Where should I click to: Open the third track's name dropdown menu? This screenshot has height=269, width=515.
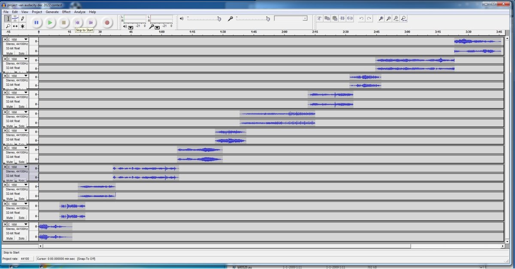tap(18, 76)
